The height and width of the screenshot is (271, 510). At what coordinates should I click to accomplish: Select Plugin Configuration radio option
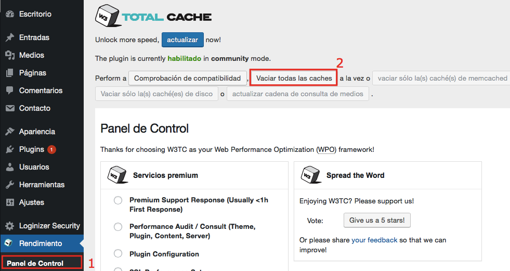click(118, 253)
